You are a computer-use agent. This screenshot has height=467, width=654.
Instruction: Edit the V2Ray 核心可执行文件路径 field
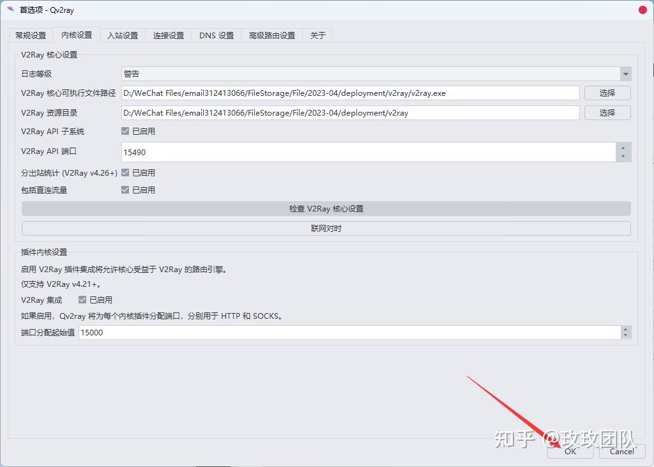tap(351, 93)
